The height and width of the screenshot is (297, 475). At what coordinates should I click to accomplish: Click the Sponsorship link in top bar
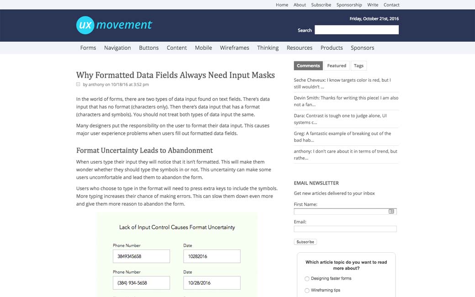tap(349, 5)
